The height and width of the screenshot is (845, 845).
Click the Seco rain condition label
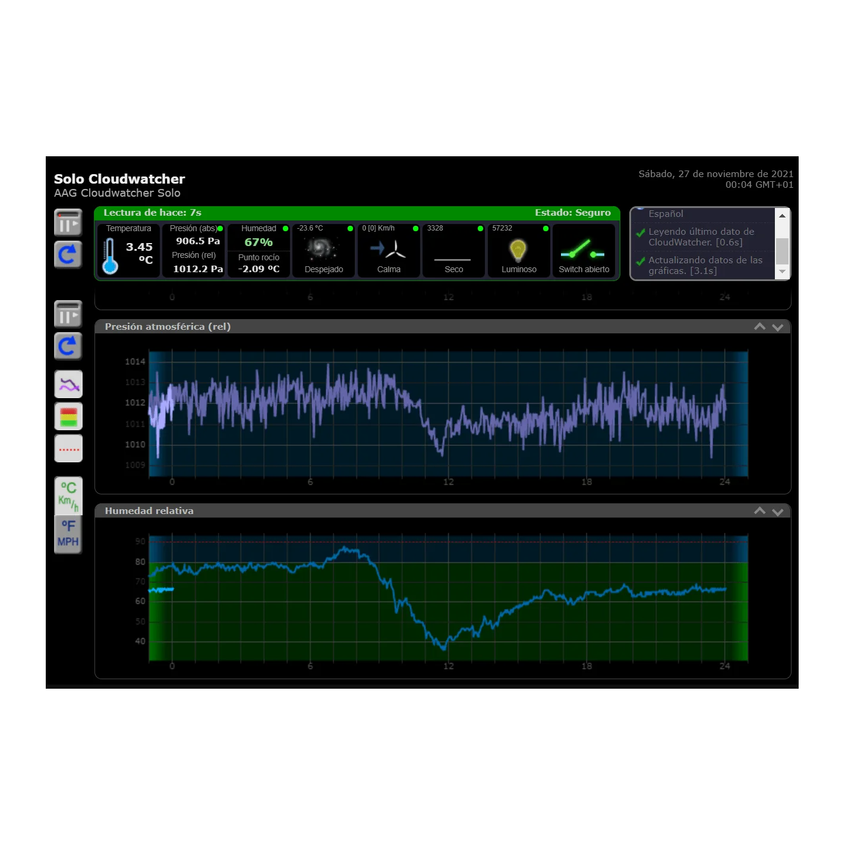pyautogui.click(x=453, y=270)
